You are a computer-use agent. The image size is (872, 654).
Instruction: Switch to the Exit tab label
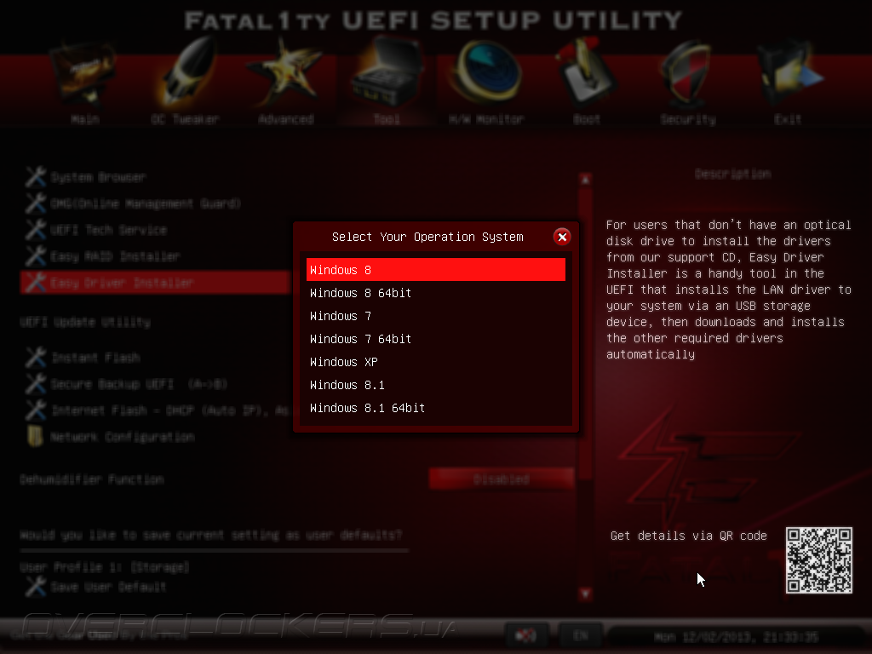click(x=788, y=119)
